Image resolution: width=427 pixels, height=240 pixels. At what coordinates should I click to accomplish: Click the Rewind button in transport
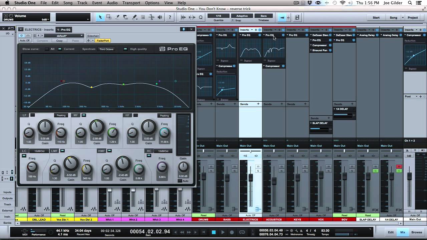point(182,232)
